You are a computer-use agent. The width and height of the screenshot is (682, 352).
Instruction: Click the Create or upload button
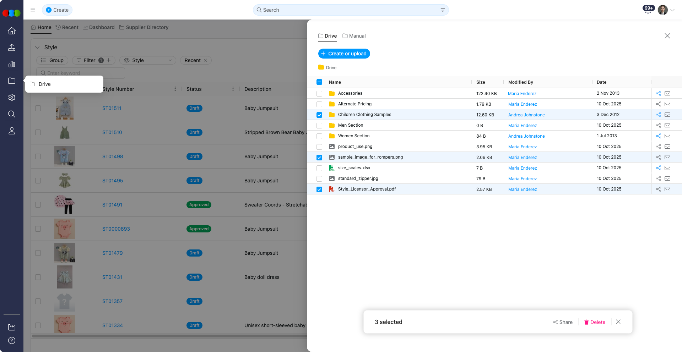coord(344,54)
